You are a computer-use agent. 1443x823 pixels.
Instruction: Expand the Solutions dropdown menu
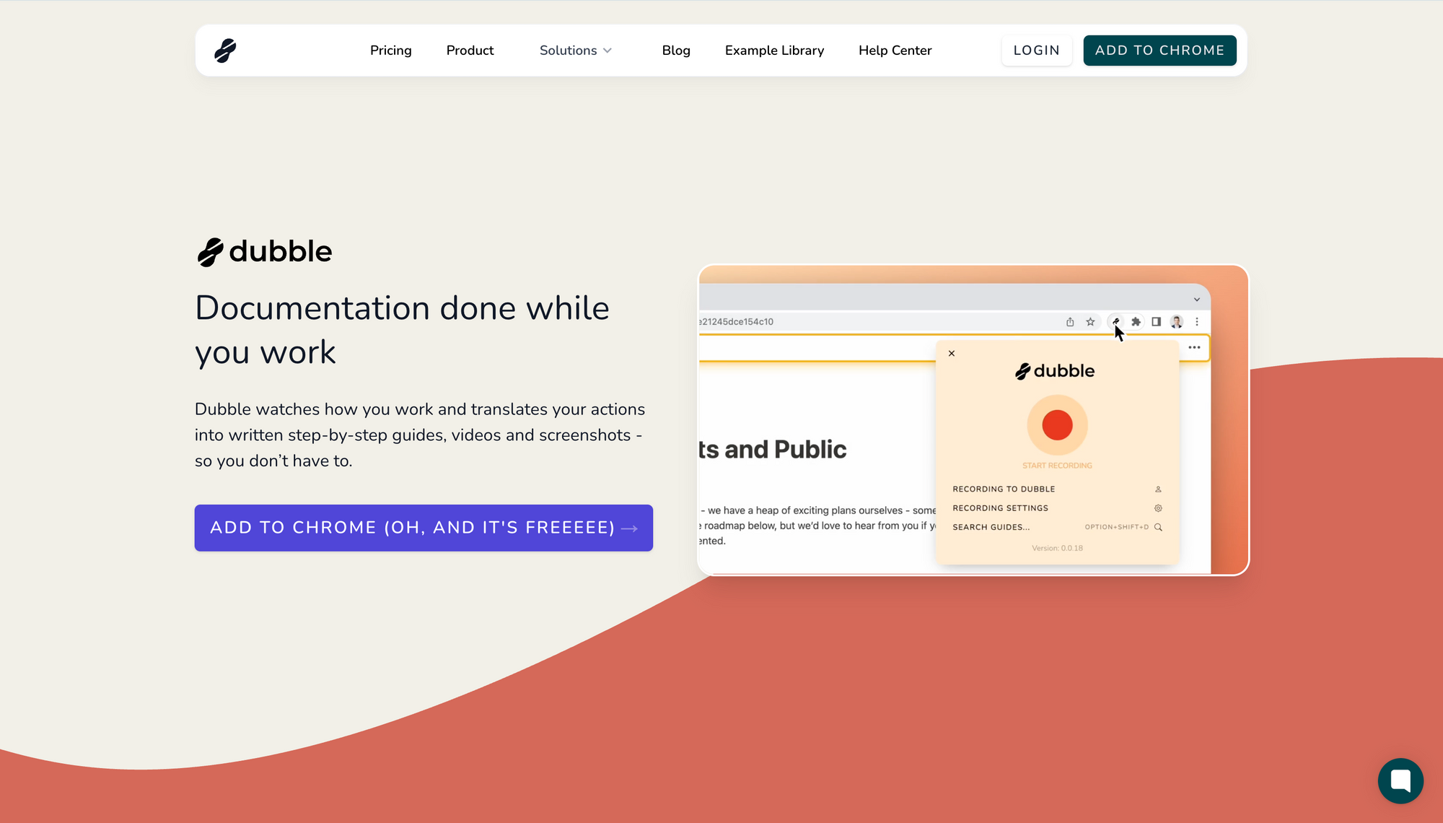[x=576, y=51]
